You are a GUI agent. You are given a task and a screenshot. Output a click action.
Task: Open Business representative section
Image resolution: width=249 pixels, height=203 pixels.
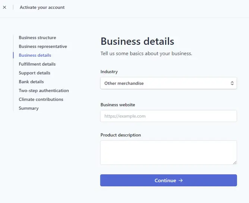(43, 47)
